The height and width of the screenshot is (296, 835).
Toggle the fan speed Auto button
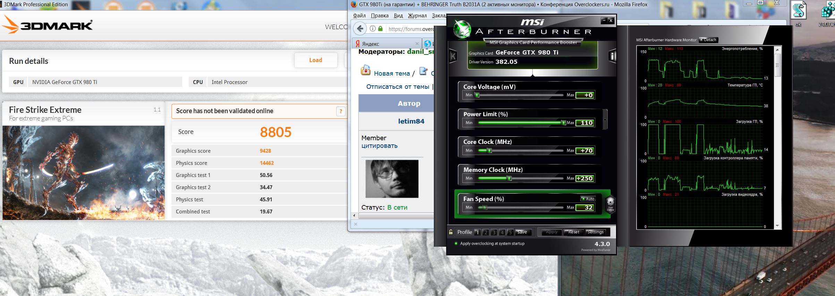point(588,199)
